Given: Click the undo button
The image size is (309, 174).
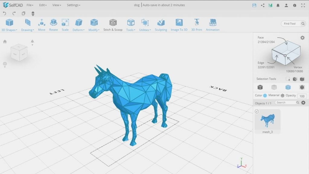Looking at the screenshot, I should point(5,13).
